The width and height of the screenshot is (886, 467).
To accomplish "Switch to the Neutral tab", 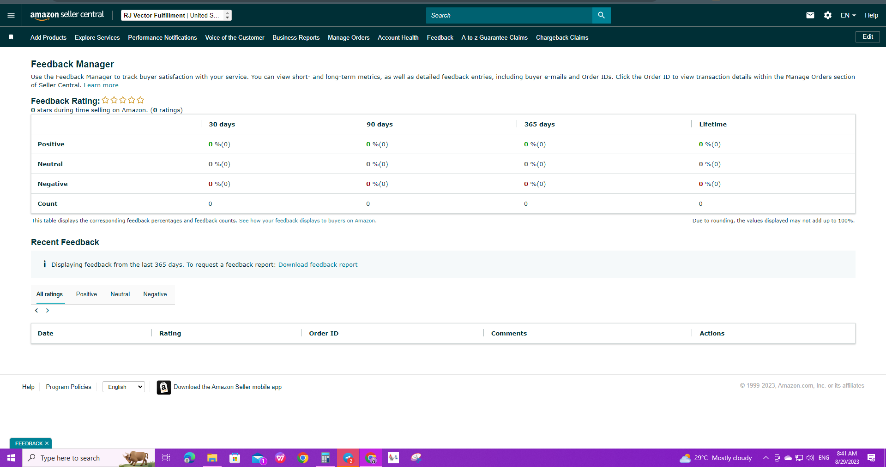I will point(120,294).
